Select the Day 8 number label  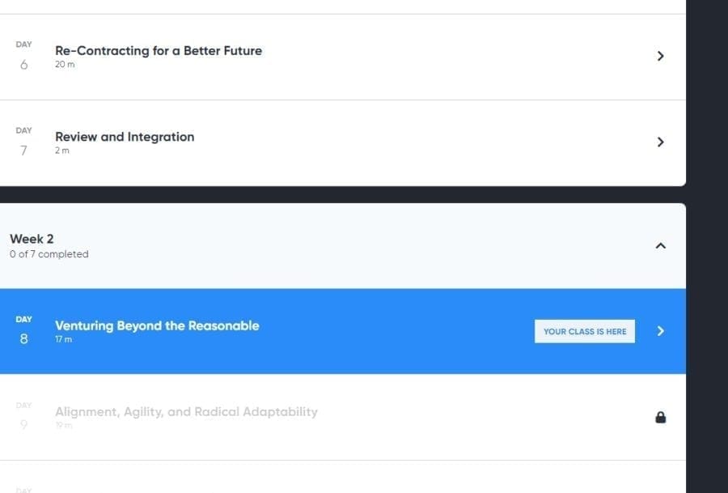coord(23,338)
